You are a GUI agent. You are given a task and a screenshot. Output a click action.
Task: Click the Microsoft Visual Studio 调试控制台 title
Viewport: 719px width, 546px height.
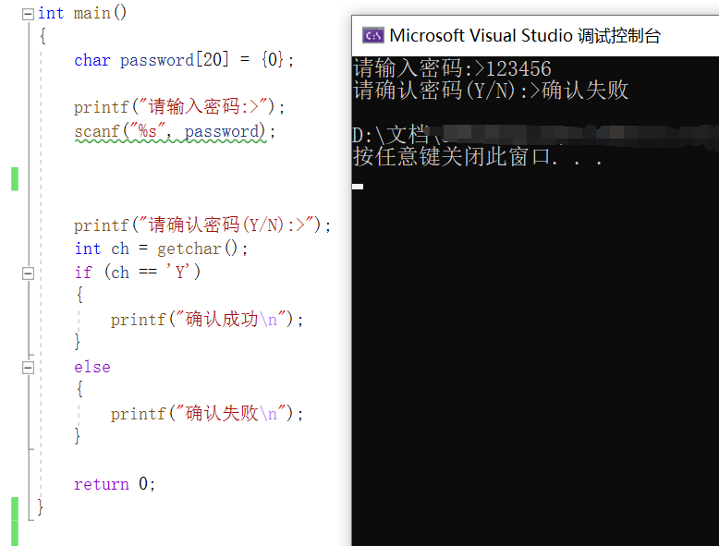(525, 36)
